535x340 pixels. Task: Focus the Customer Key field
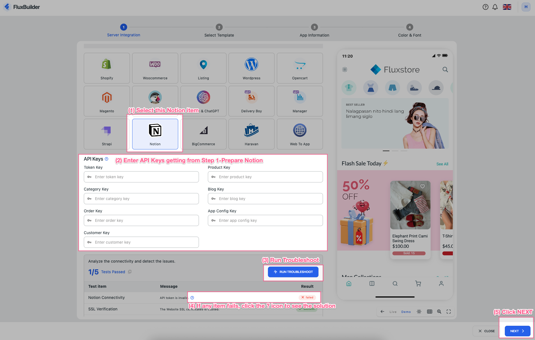(x=141, y=242)
